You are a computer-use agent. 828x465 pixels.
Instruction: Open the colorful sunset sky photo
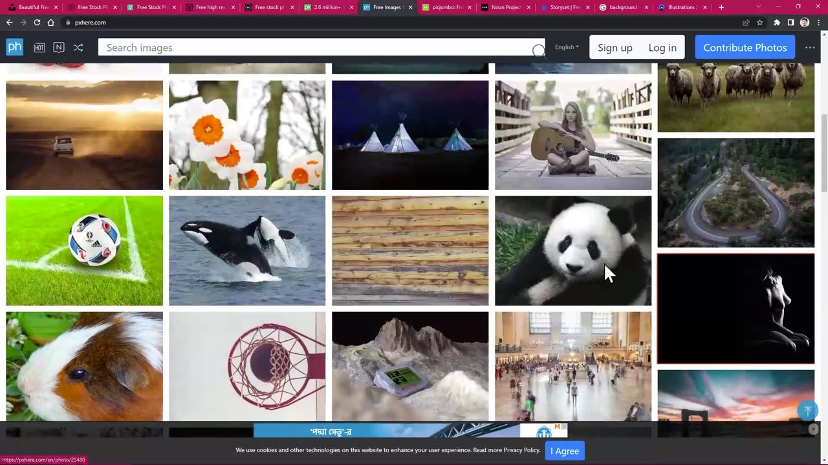pos(736,395)
